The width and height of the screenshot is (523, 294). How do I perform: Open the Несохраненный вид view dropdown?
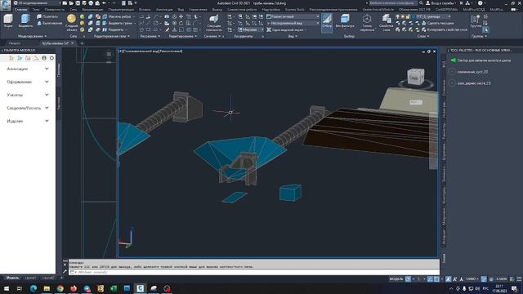293,23
